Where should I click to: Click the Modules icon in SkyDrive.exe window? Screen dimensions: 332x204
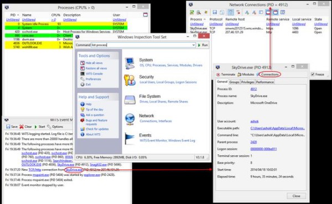[239, 75]
